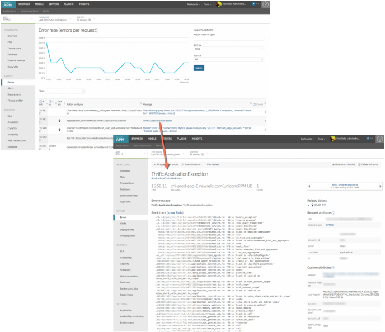This screenshot has height=332, width=385.
Task: Open the Source dropdown set to All
Action: click(228, 59)
